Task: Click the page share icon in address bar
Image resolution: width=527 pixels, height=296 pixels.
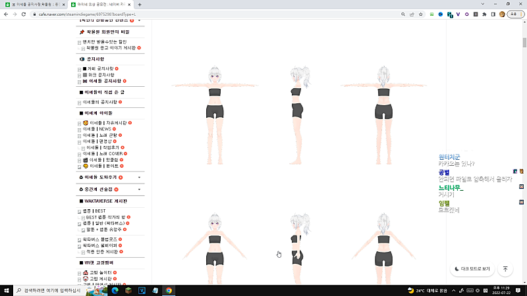Action: tap(410, 14)
